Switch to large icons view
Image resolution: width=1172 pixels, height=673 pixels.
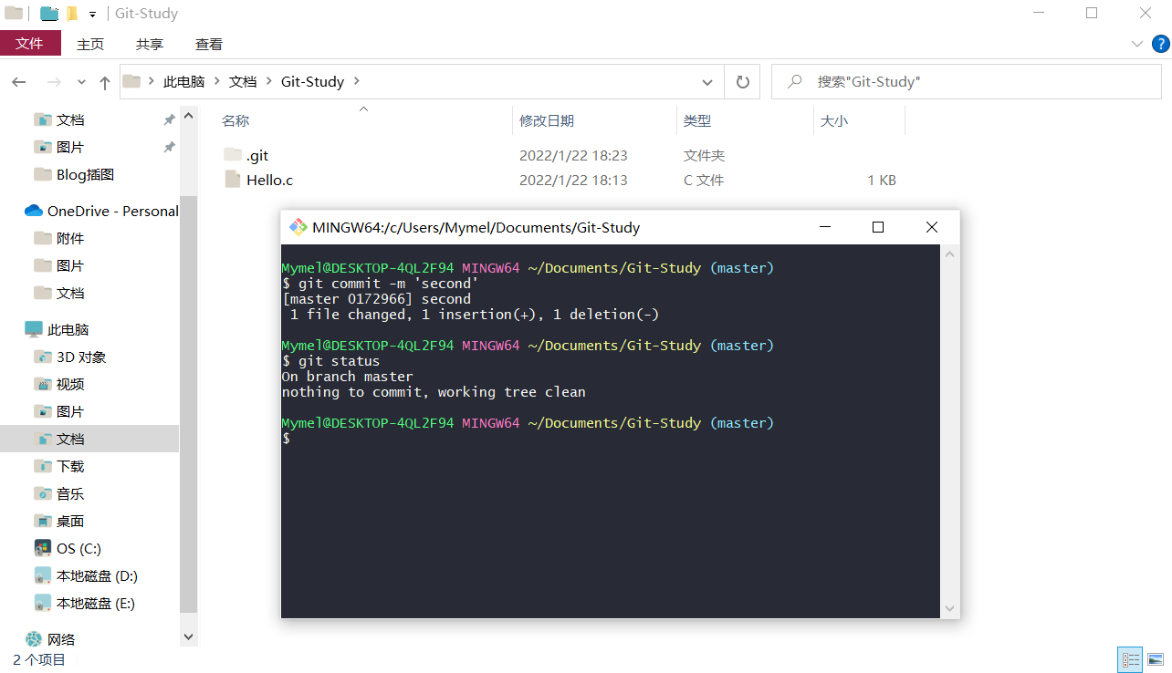1156,659
